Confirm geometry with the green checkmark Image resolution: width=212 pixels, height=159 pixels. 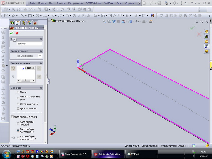(12, 33)
